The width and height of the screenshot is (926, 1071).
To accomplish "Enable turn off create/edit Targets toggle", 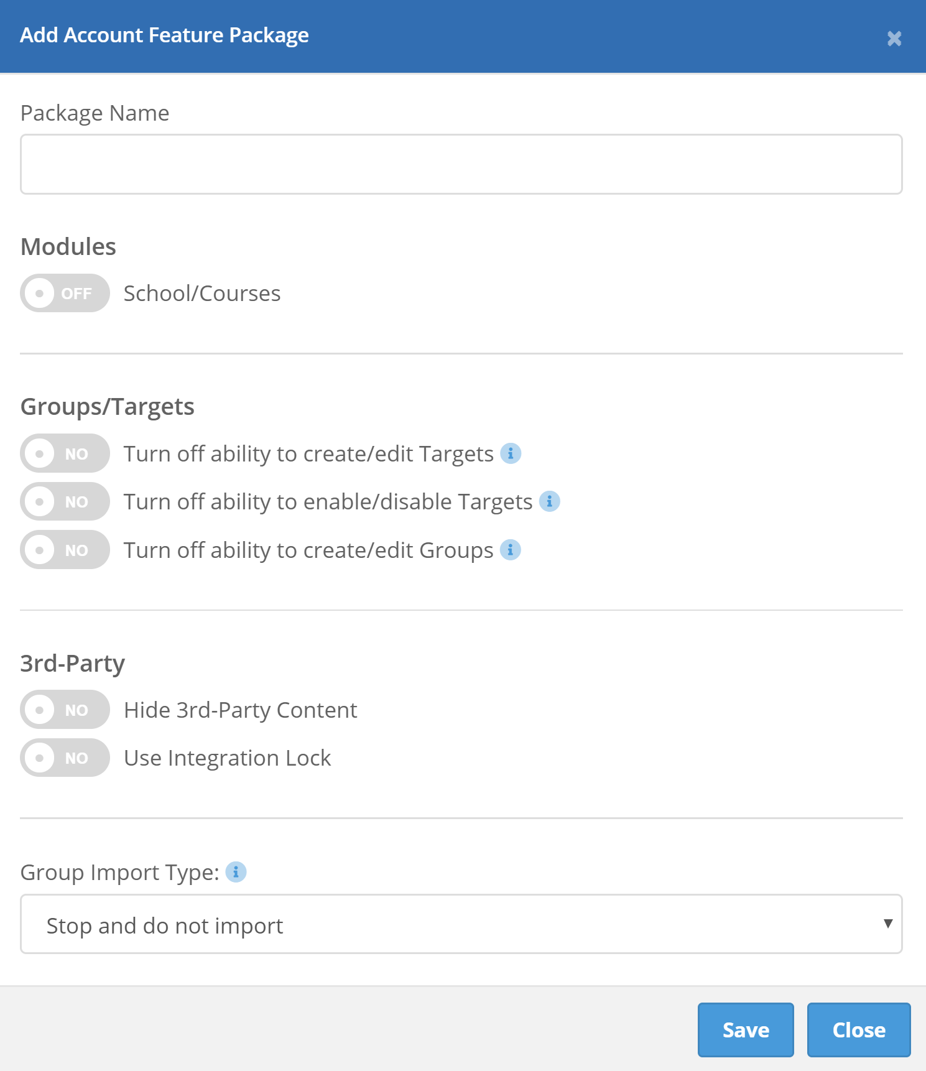I will [65, 453].
